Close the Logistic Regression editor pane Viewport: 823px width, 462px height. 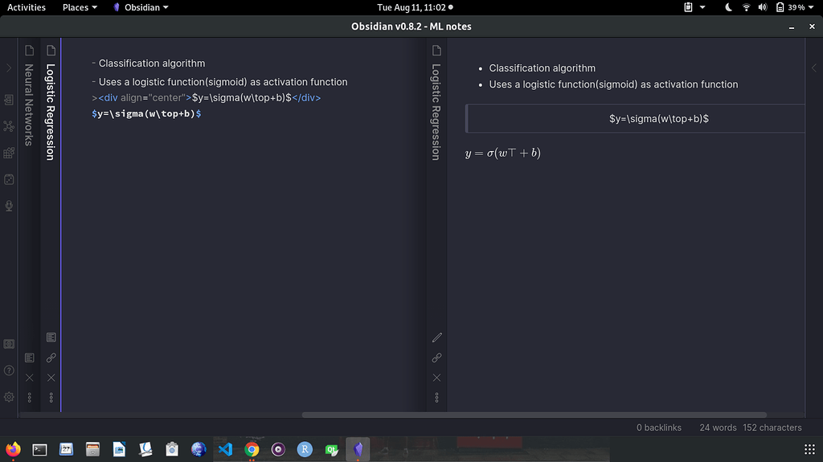[51, 378]
